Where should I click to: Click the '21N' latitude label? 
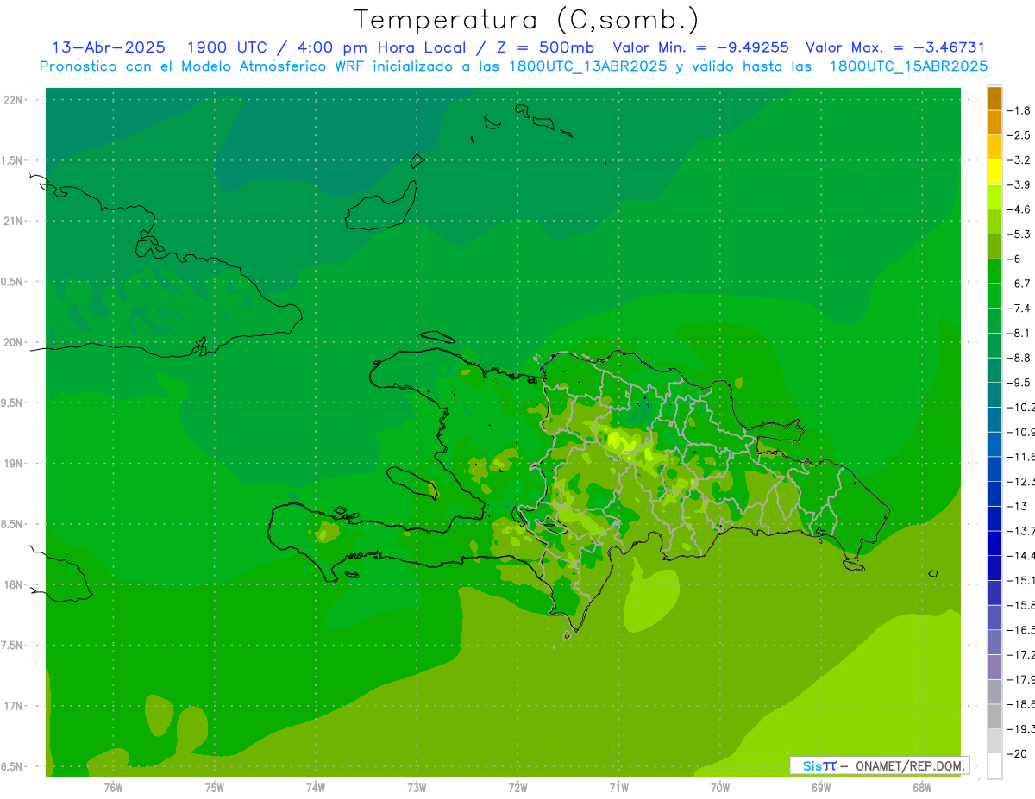coord(13,221)
